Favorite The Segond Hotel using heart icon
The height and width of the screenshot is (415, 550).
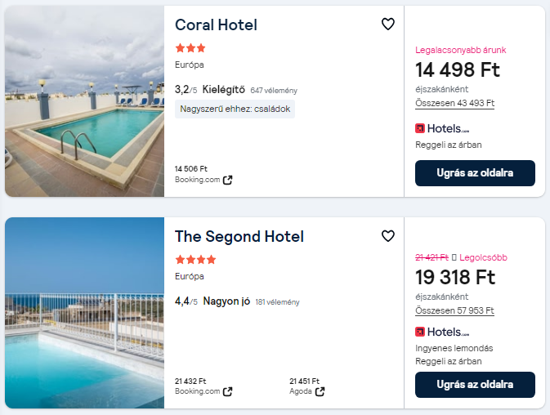pos(388,236)
